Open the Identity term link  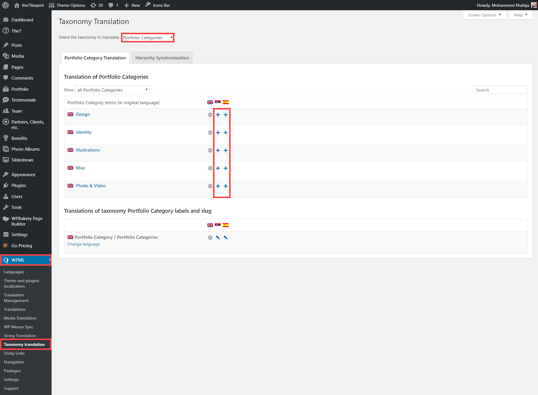coord(84,132)
